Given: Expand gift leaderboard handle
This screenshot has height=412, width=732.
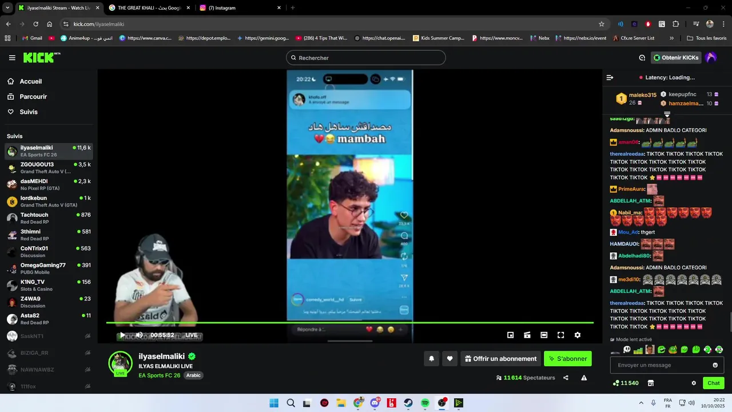Looking at the screenshot, I should (667, 114).
